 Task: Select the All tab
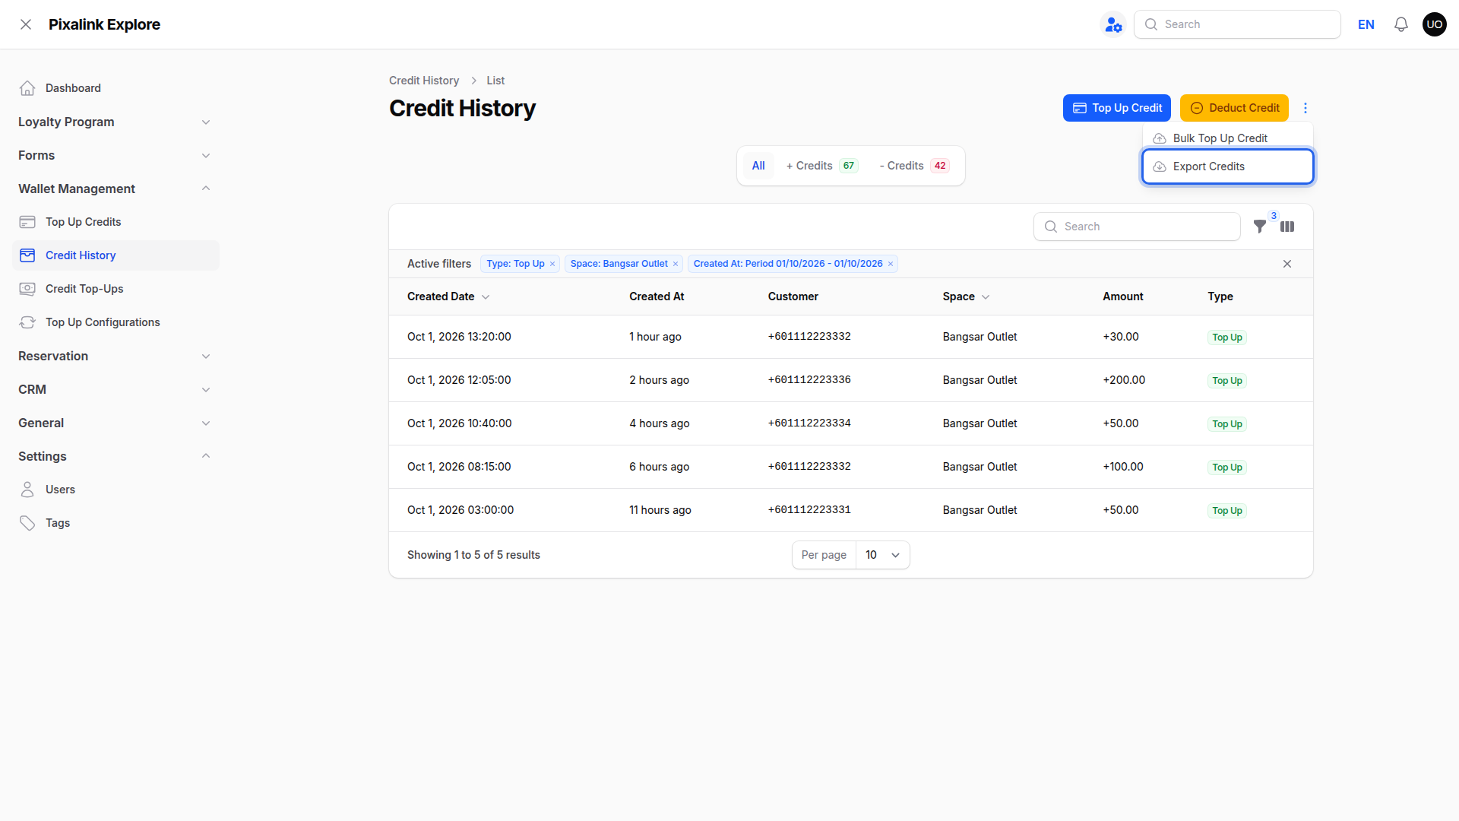758,166
